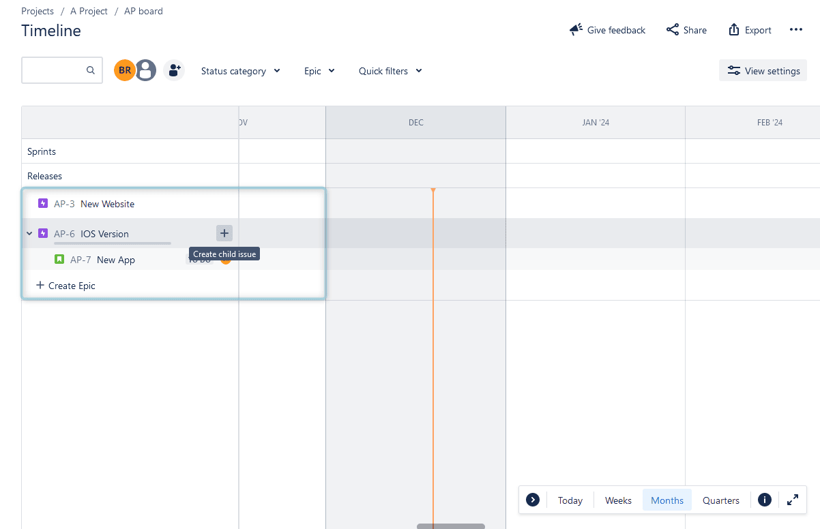820x529 pixels.
Task: Select the Quarters time scale
Action: (x=720, y=500)
